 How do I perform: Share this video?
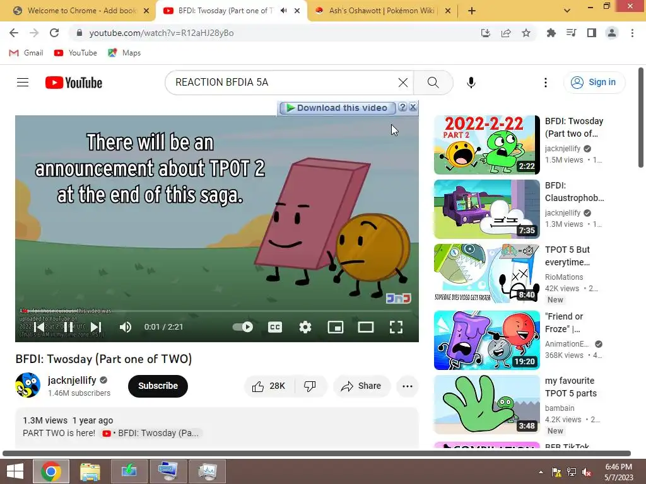coord(361,386)
